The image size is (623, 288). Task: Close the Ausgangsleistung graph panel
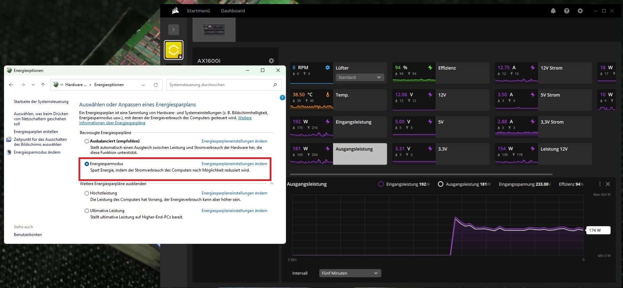click(x=608, y=184)
